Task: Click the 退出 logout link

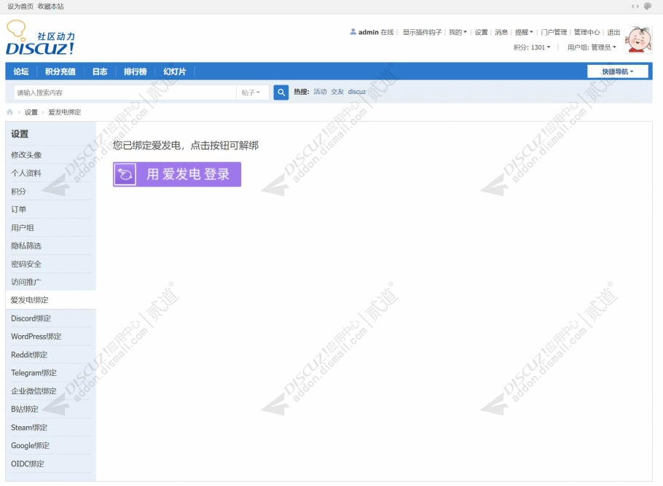Action: (x=613, y=32)
